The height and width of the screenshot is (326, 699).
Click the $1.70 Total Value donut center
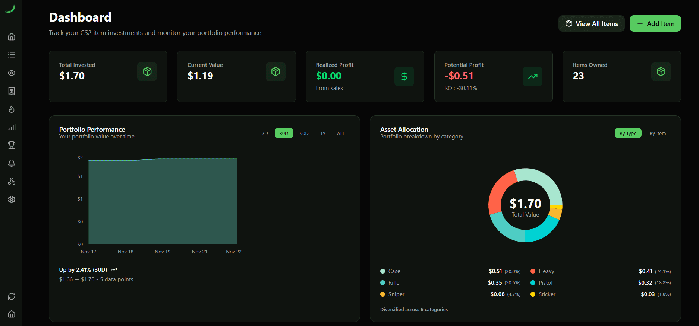525,207
